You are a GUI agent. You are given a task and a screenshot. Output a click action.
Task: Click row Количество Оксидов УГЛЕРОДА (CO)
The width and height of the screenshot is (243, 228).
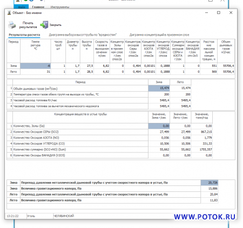[110, 143]
